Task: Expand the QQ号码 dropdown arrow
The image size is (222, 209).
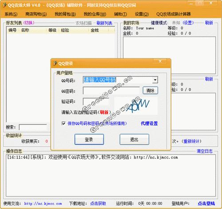Action: (x=155, y=80)
